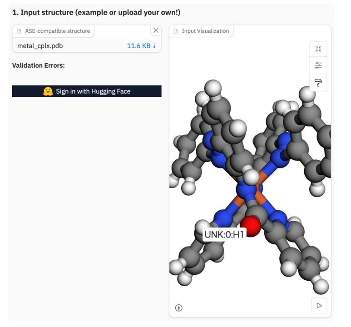Screen dimensions: 351x327
Task: Select the Input Visualization label tab
Action: point(205,31)
